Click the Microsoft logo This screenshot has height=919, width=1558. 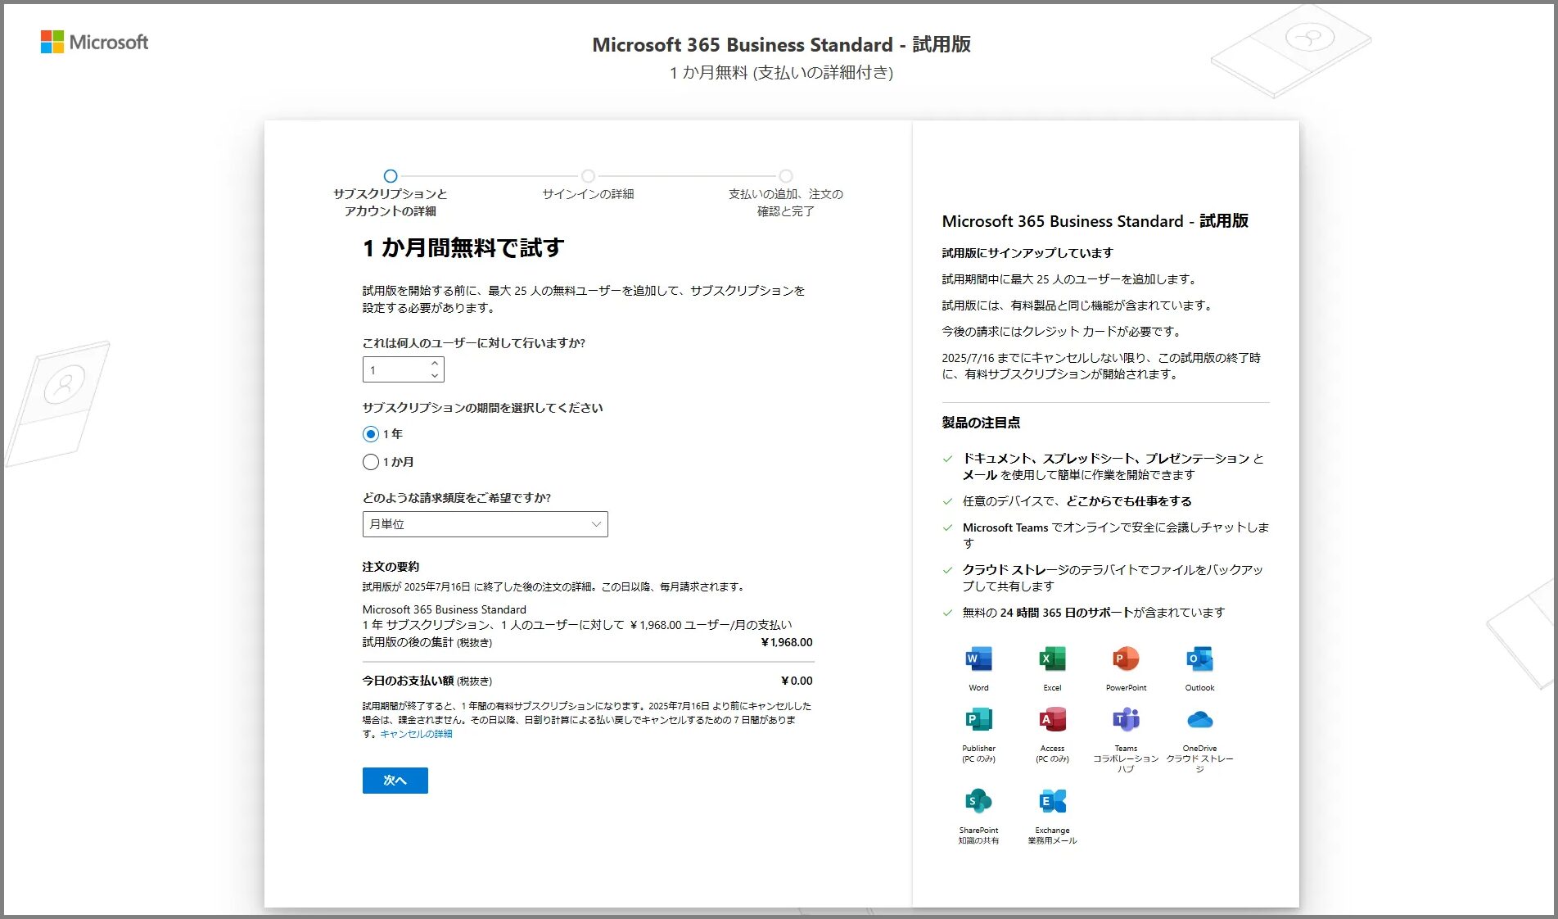click(94, 42)
